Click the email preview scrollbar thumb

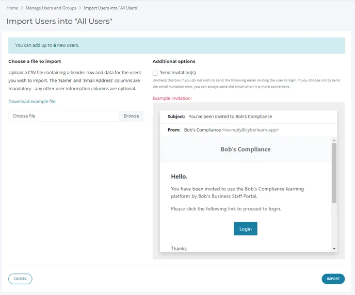point(334,173)
